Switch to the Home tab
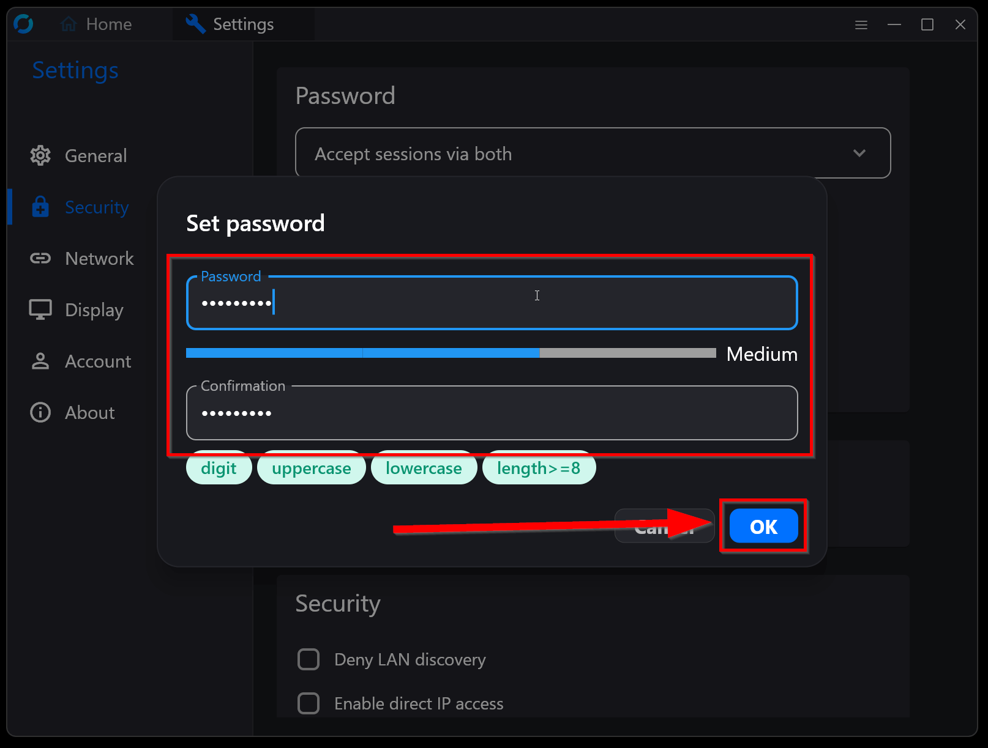Image resolution: width=988 pixels, height=748 pixels. point(97,24)
